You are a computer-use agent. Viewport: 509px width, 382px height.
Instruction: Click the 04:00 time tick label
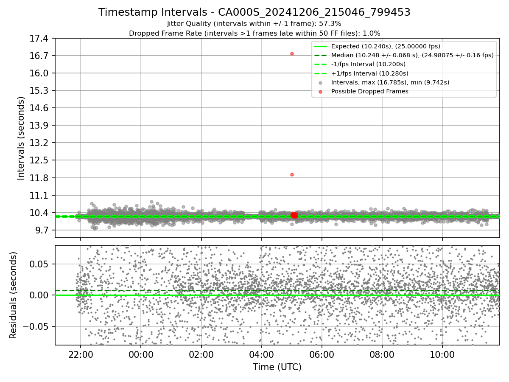261,354
